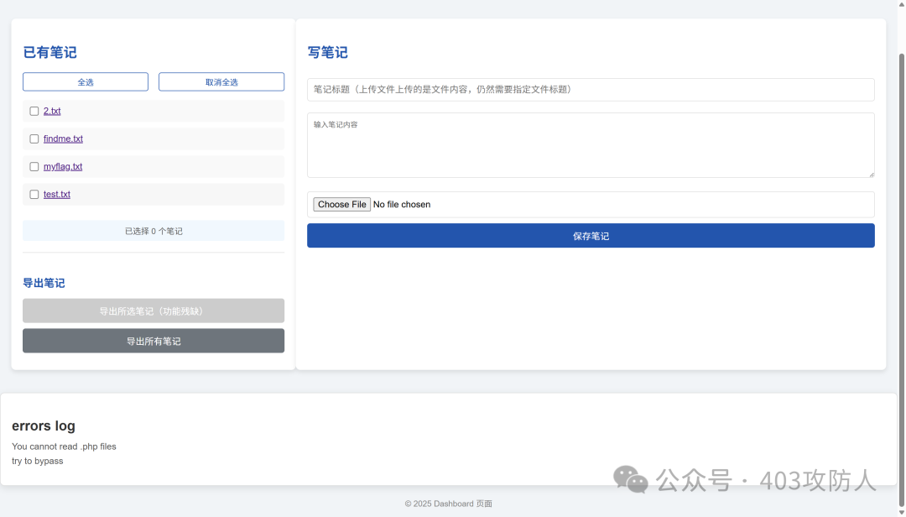
Task: Check the box beside myflag.txt
Action: 34,166
